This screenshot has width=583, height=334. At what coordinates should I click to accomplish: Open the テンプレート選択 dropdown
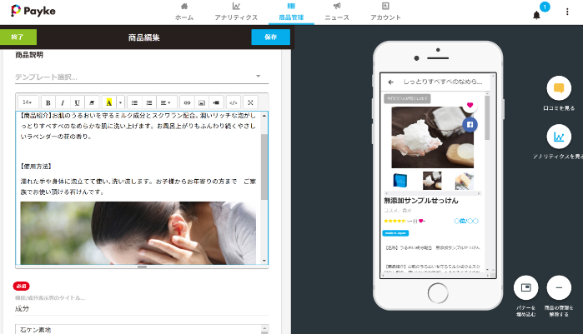point(138,77)
